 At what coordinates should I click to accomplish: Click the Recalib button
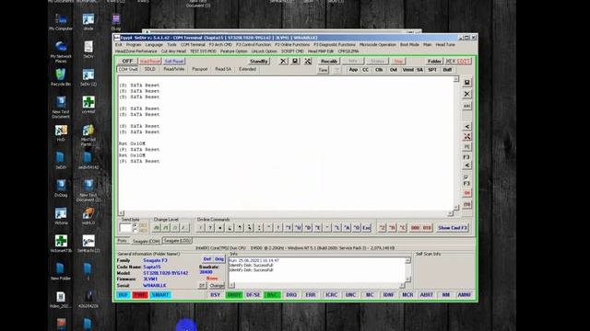tap(329, 61)
